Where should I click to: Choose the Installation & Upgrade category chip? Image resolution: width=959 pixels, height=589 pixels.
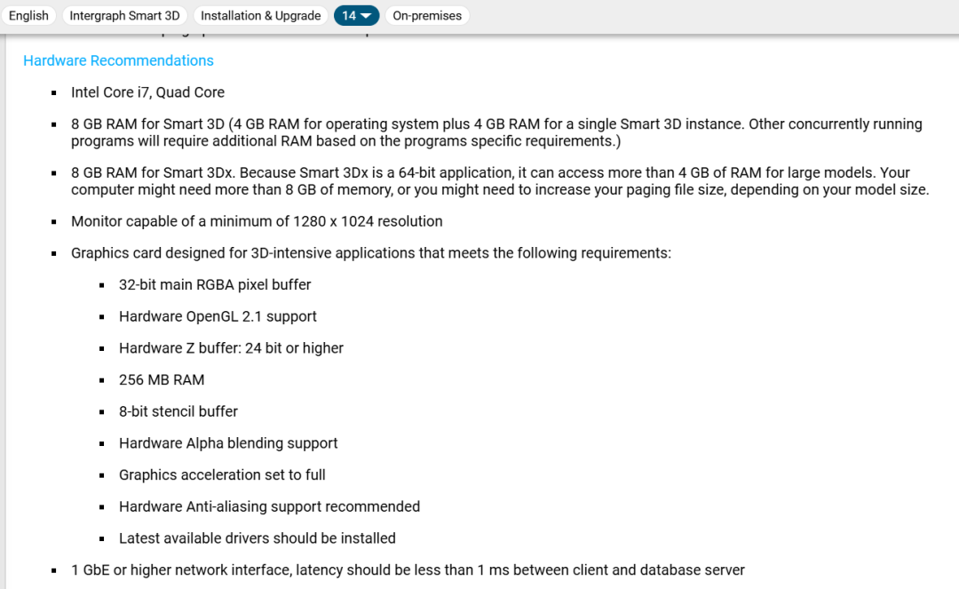pyautogui.click(x=260, y=16)
